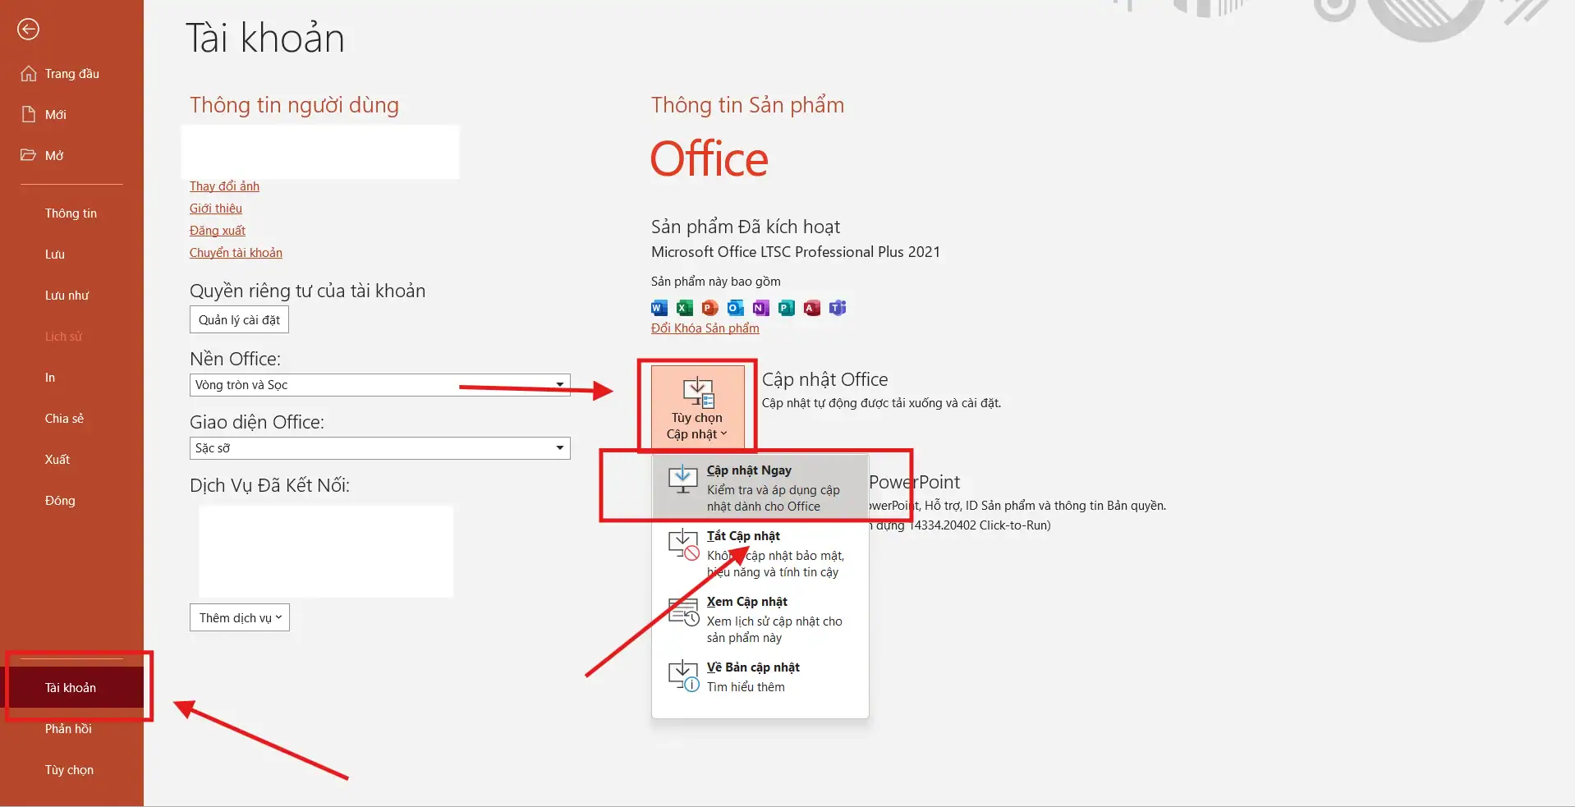Screen dimensions: 1575x807
Task: Click the Thay đổi ảnh link
Action: 224,186
